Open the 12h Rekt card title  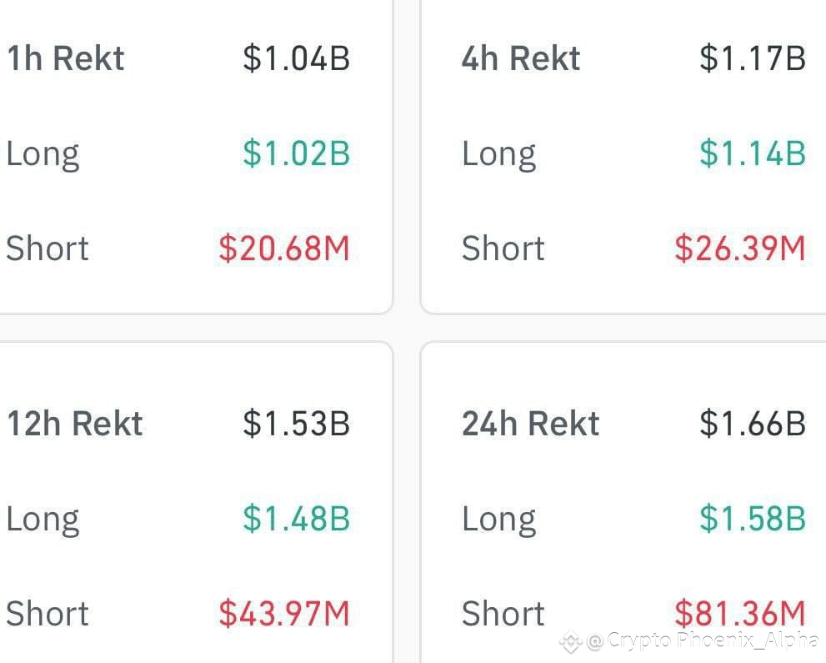[x=75, y=424]
